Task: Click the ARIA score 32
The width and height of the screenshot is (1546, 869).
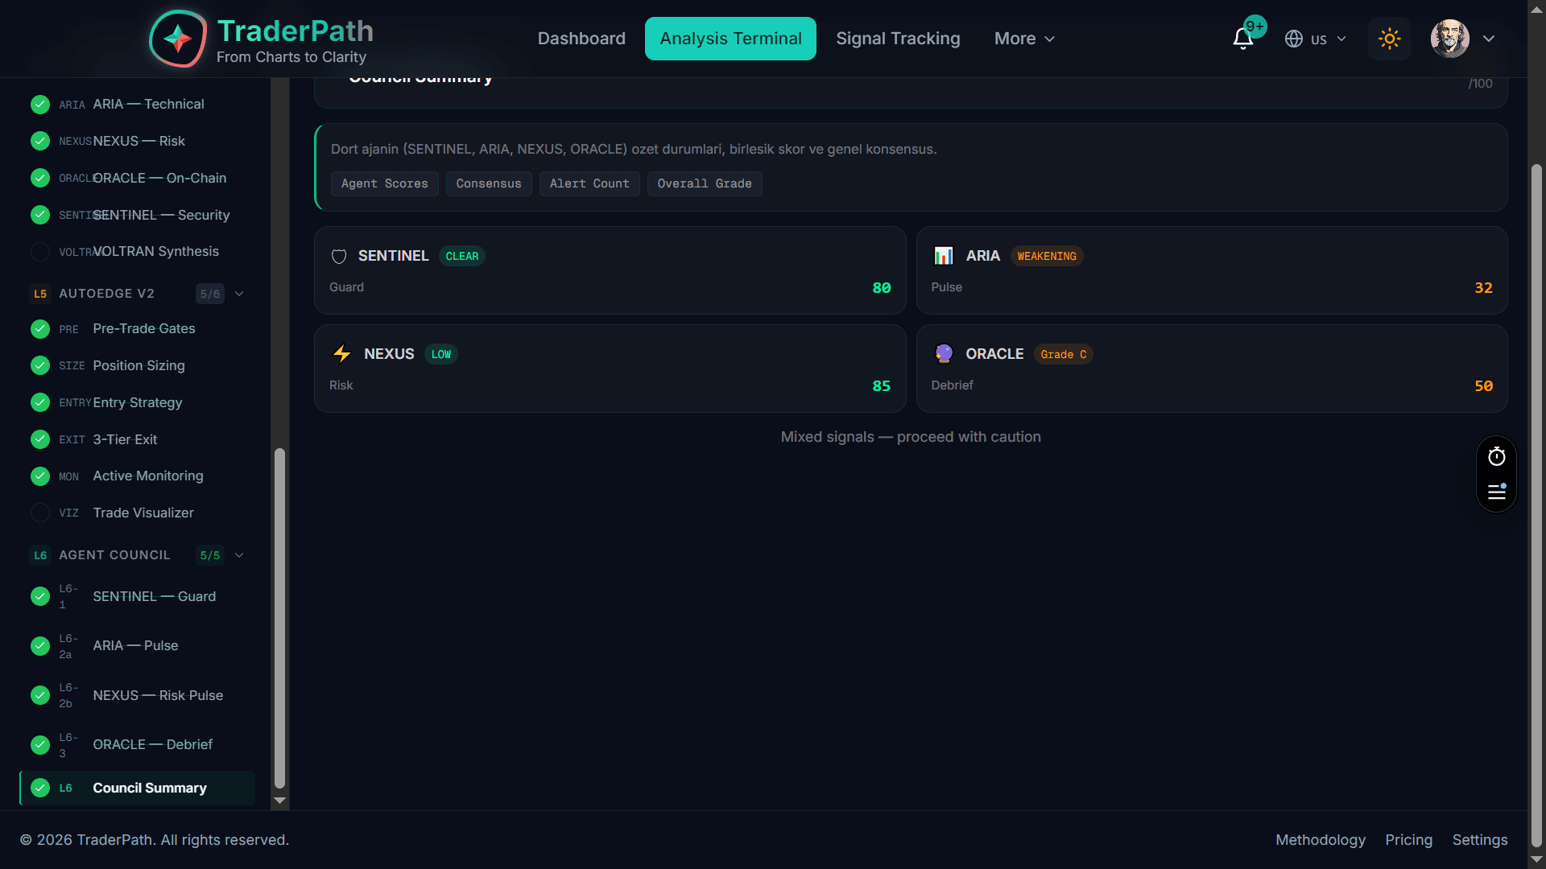Action: pos(1484,288)
